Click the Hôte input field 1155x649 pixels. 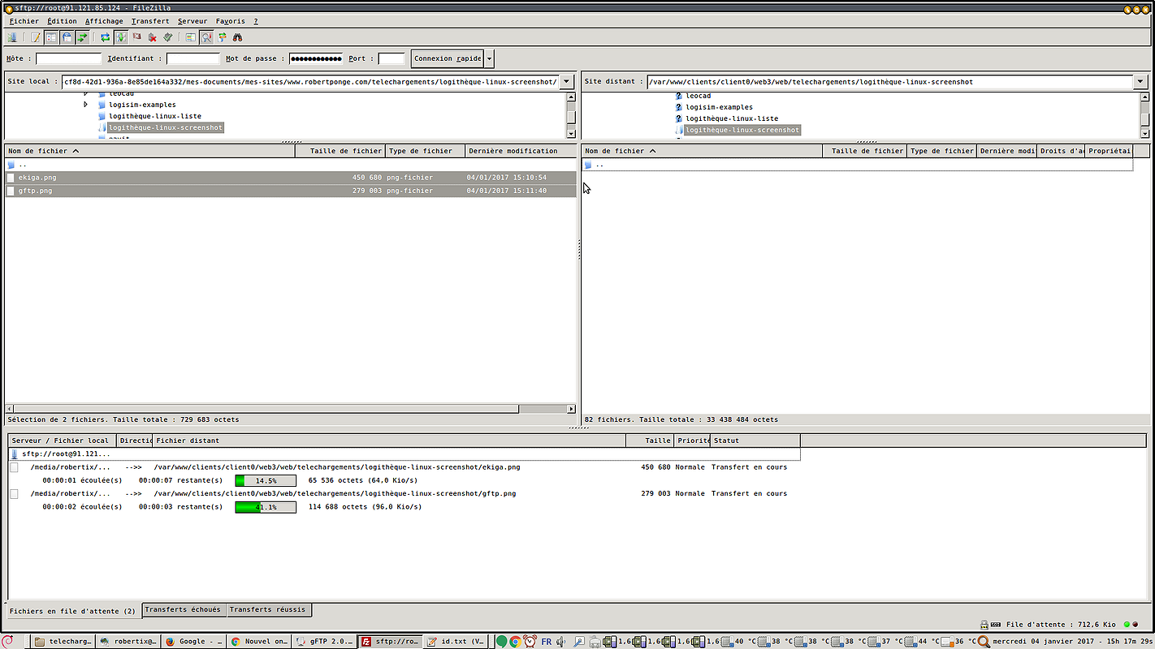68,58
